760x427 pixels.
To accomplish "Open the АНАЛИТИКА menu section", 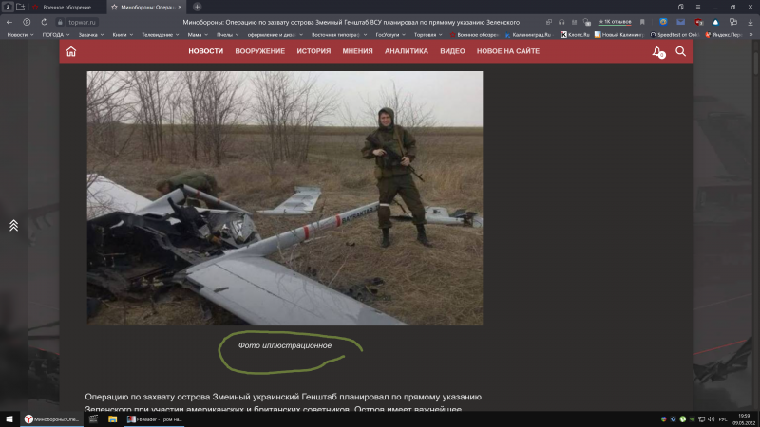I will [406, 51].
